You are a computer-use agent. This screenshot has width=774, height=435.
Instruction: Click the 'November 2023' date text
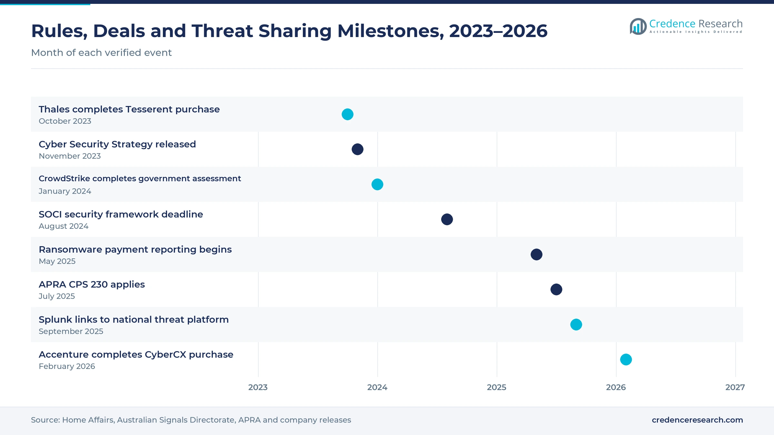[70, 156]
